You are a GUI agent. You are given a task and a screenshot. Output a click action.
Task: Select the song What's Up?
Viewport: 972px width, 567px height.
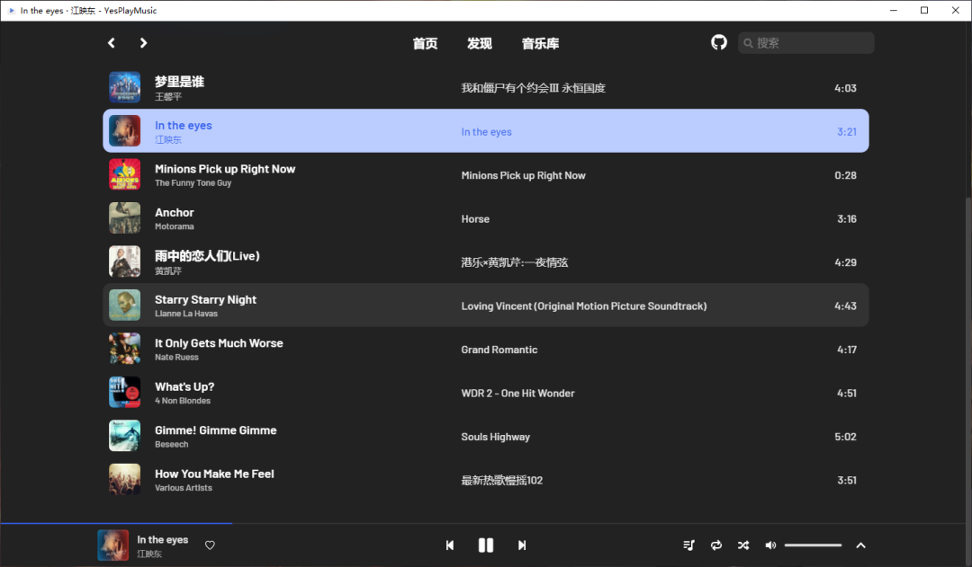click(184, 387)
